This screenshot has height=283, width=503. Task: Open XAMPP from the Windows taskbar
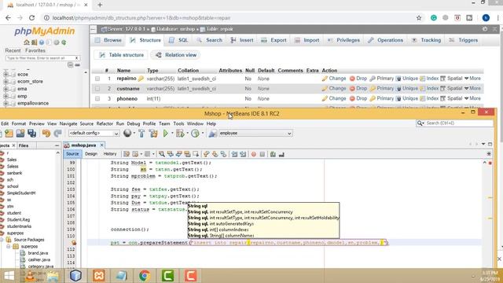coord(99,276)
